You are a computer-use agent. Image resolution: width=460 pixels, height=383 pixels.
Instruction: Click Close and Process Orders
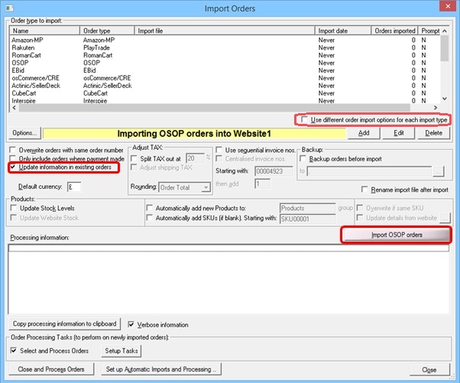[51, 369]
